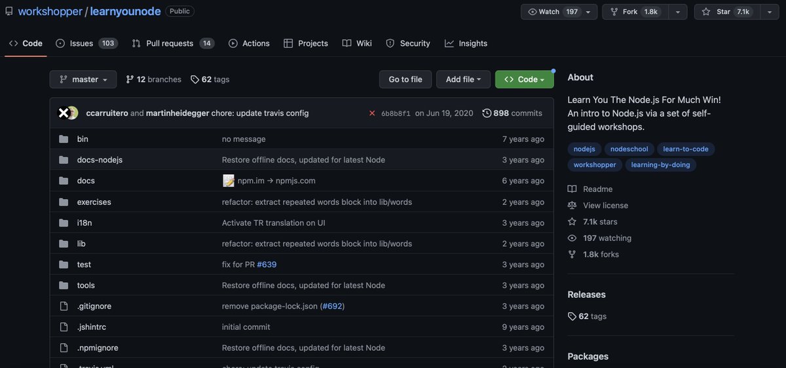Screen dimensions: 786x368
Task: Select the workshopper topic tag
Action: point(595,165)
